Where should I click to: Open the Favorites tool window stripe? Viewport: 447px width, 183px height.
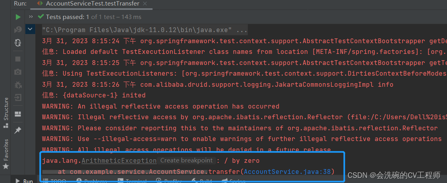pos(6,154)
